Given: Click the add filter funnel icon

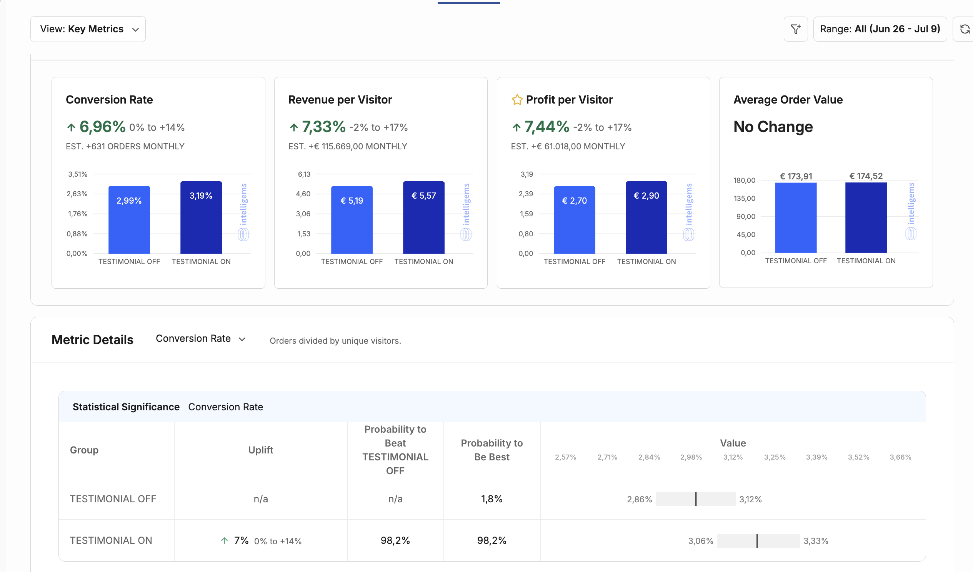Looking at the screenshot, I should pos(795,29).
